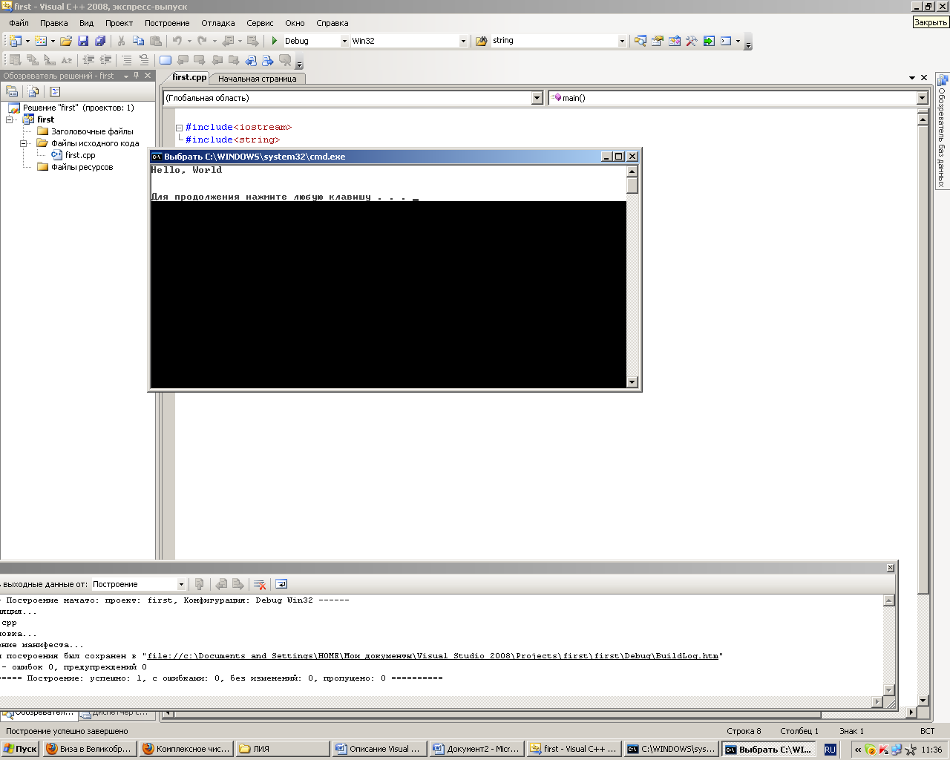The width and height of the screenshot is (950, 760).
Task: Click the editor vertical scrollbar up arrow
Action: (x=923, y=119)
